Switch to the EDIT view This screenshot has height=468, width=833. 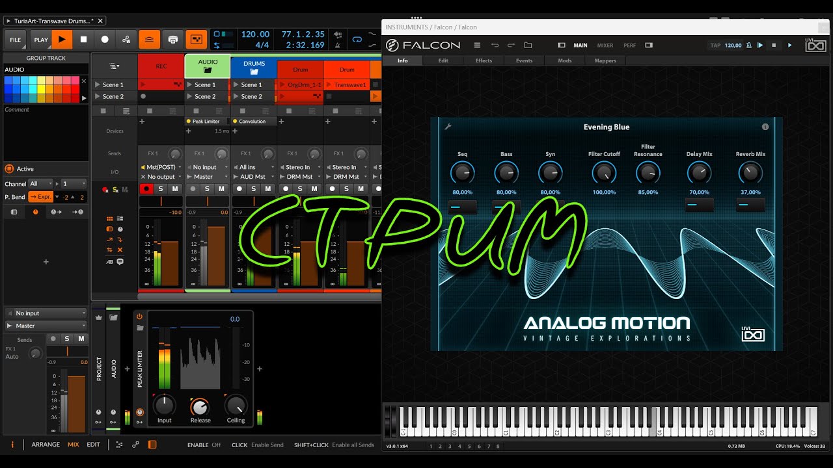click(94, 445)
